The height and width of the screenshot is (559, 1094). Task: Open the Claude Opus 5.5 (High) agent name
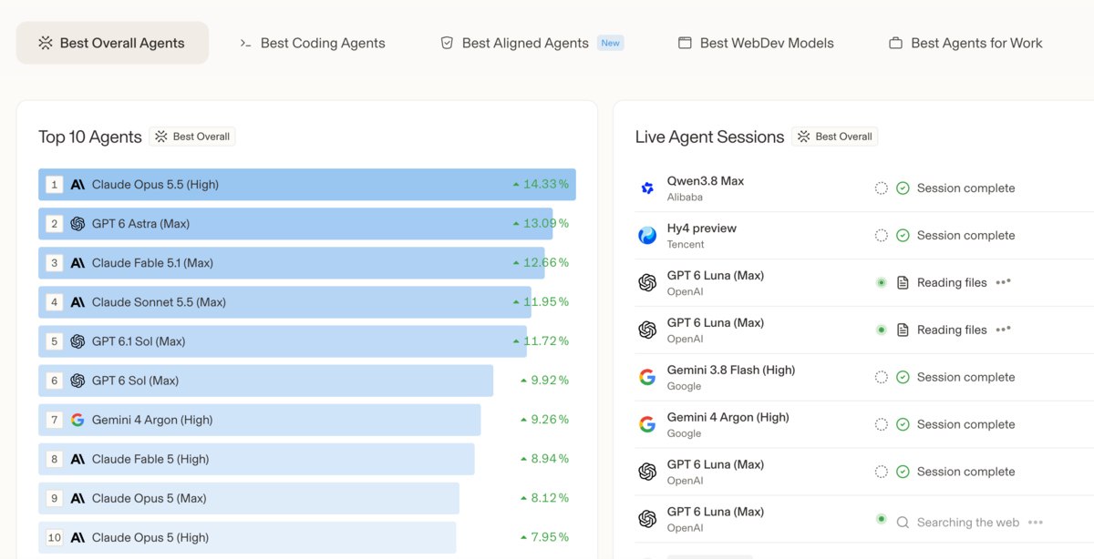pos(155,185)
